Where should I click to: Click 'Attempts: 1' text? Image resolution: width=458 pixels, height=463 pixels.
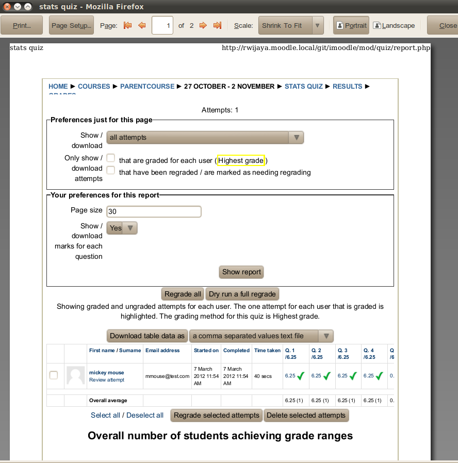click(x=220, y=110)
